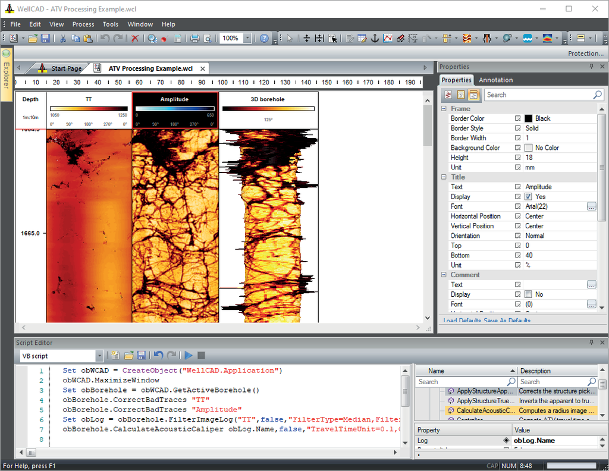Toggle the checkbox next to Border Color
Screen dimensions: 609x471
tap(518, 118)
